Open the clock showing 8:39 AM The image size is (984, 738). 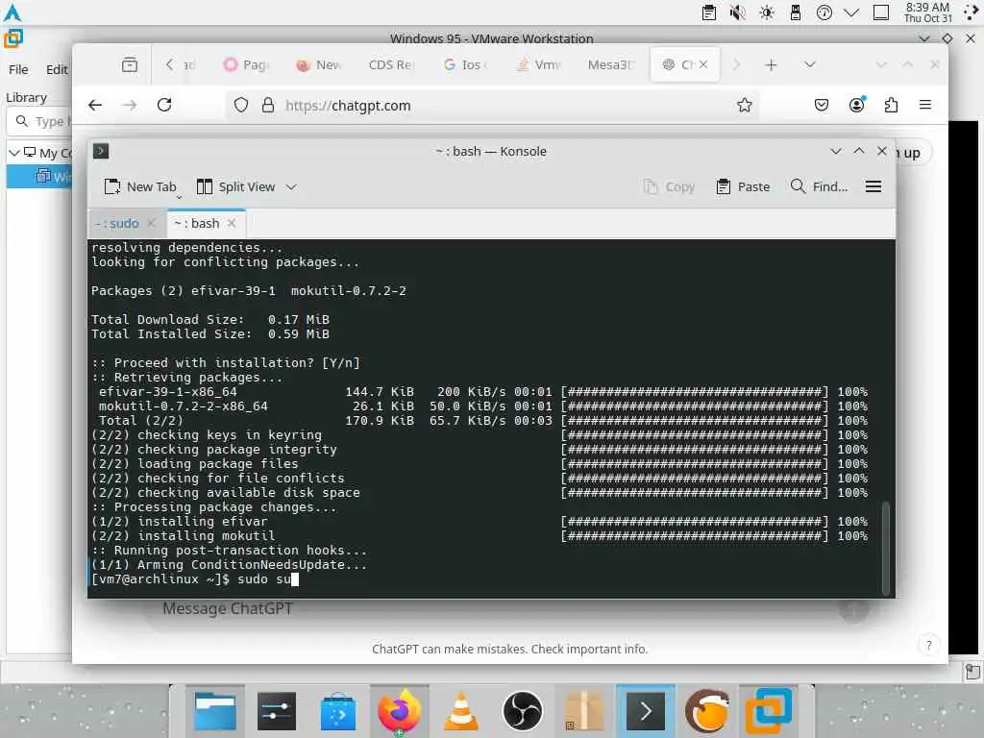tap(927, 12)
